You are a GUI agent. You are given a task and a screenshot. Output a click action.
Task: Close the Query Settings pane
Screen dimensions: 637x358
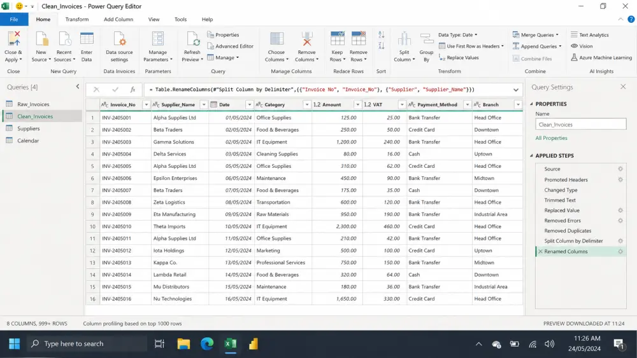623,86
